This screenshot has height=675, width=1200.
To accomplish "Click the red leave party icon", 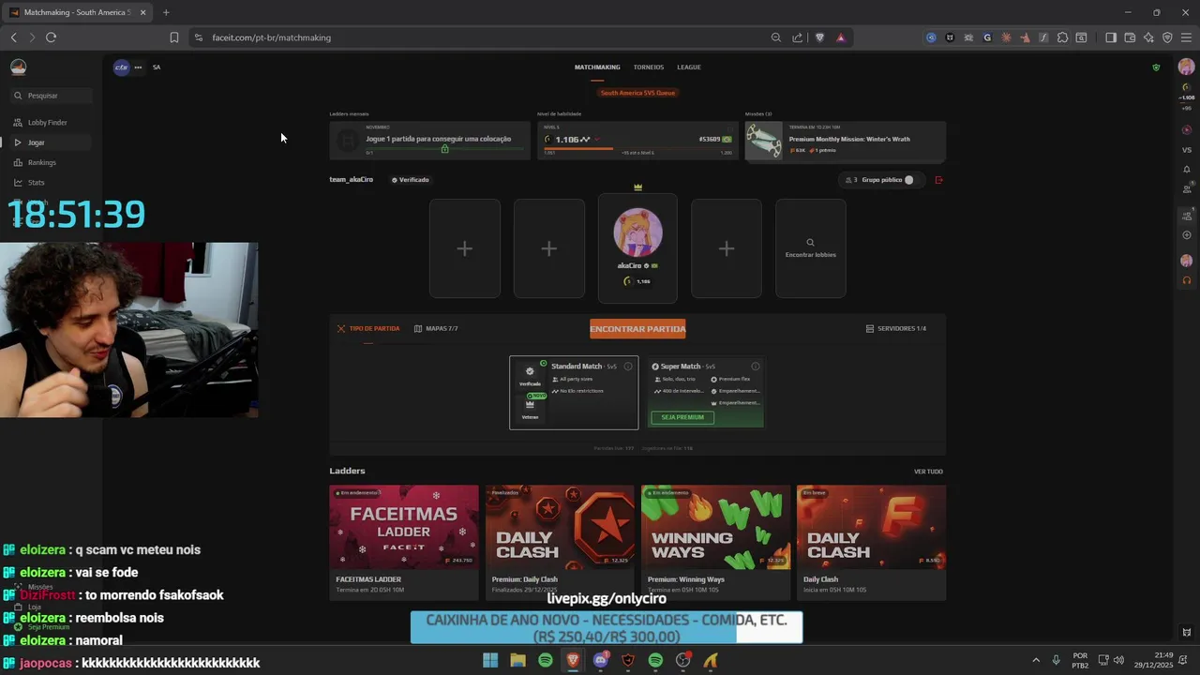I will point(938,180).
